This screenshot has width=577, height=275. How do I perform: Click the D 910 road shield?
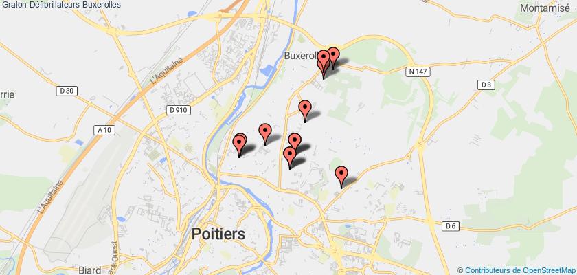[x=179, y=110]
